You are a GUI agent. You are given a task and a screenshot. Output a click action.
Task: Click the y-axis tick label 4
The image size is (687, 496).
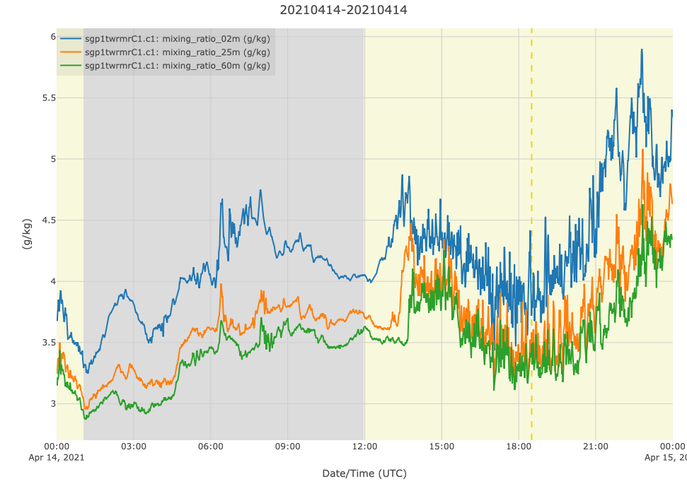point(53,281)
